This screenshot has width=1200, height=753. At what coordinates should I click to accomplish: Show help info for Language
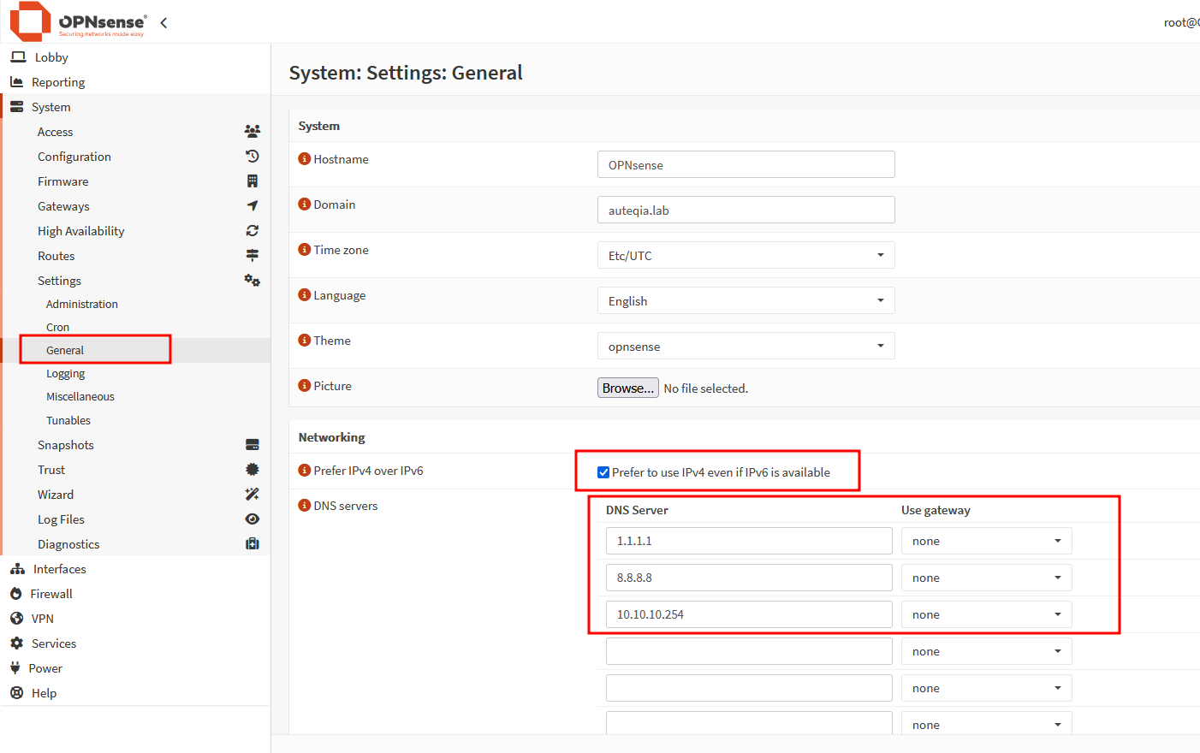tap(304, 295)
